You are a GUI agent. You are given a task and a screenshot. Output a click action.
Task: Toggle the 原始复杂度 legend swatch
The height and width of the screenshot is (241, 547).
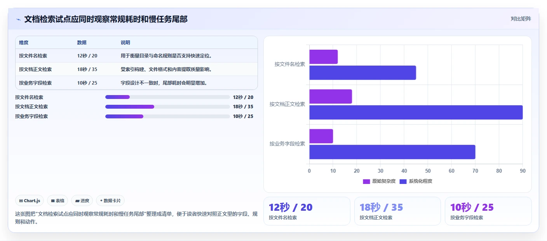366,181
